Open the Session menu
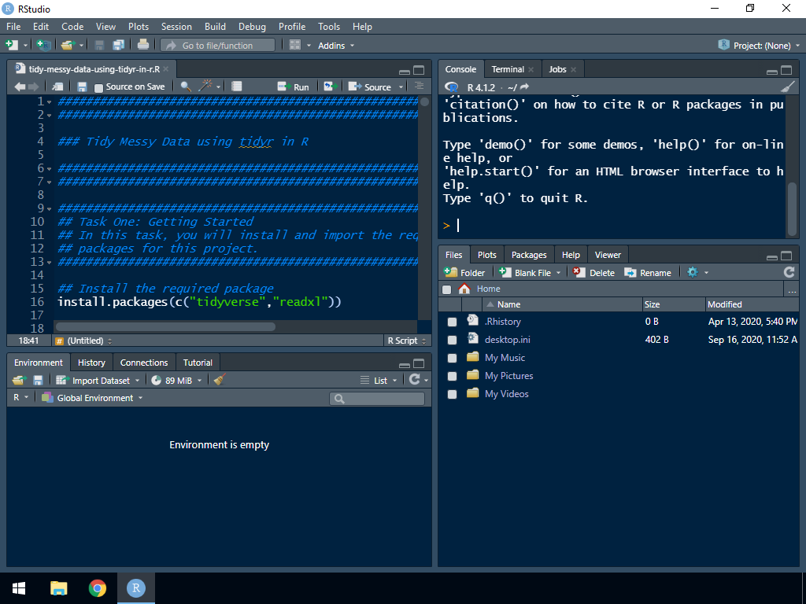This screenshot has width=806, height=604. (176, 27)
